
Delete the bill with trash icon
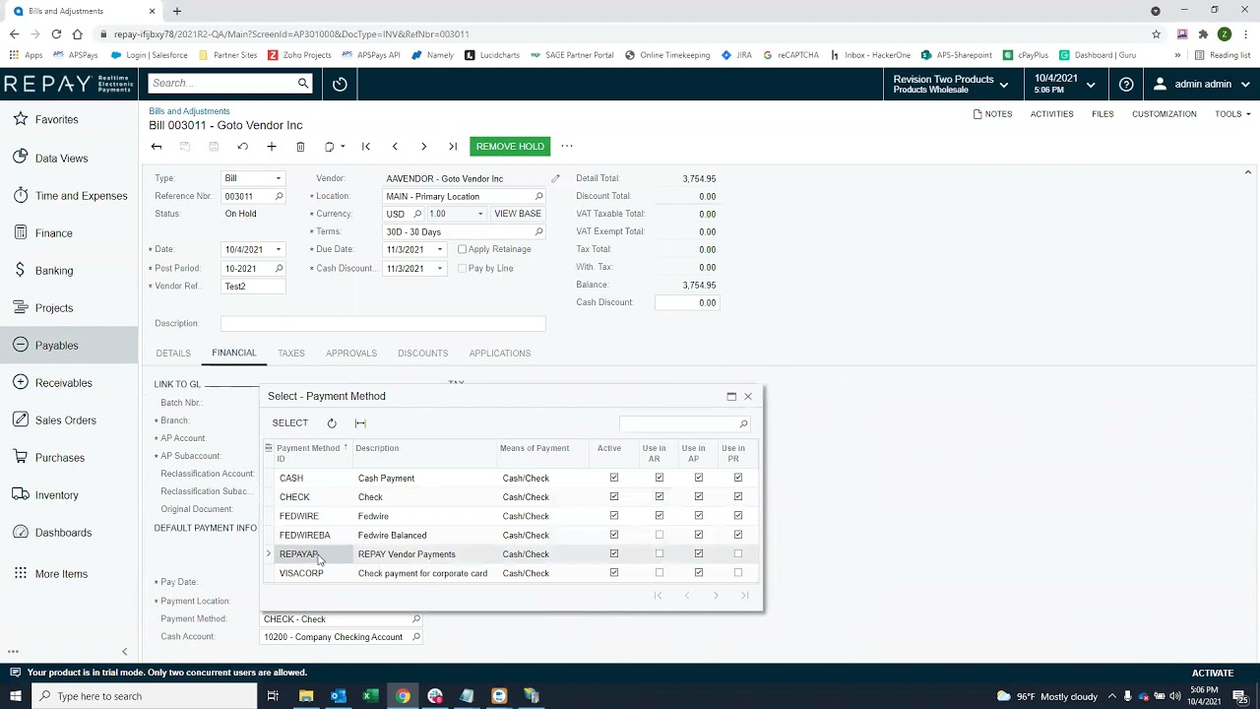pyautogui.click(x=300, y=147)
